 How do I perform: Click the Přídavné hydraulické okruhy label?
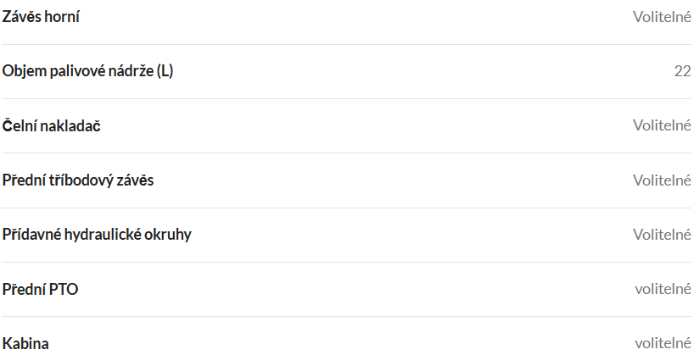[97, 235]
